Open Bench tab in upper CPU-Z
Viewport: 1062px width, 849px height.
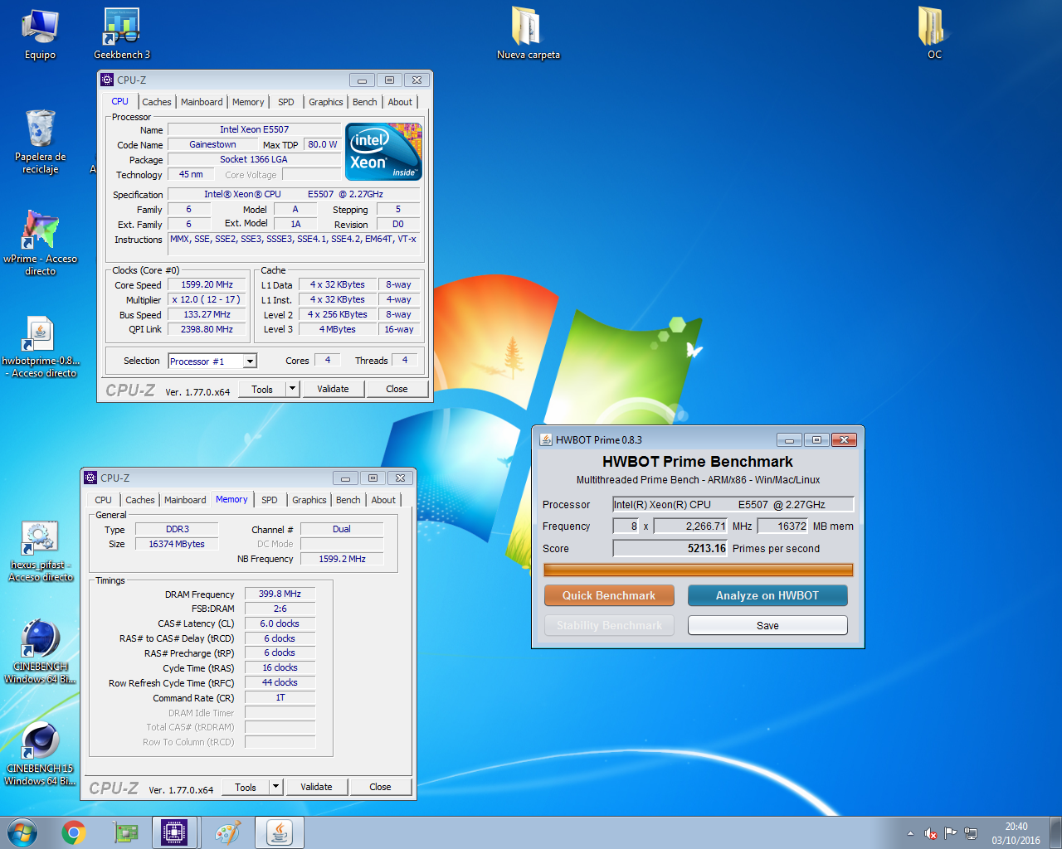tap(365, 102)
